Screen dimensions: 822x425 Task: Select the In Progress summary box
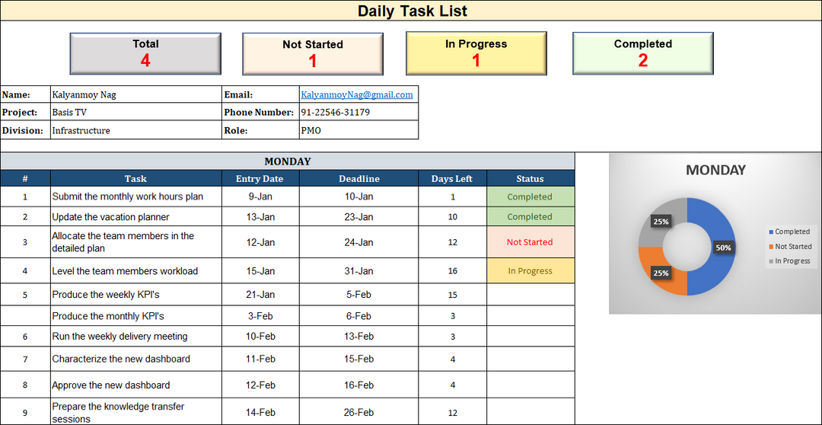[x=476, y=53]
